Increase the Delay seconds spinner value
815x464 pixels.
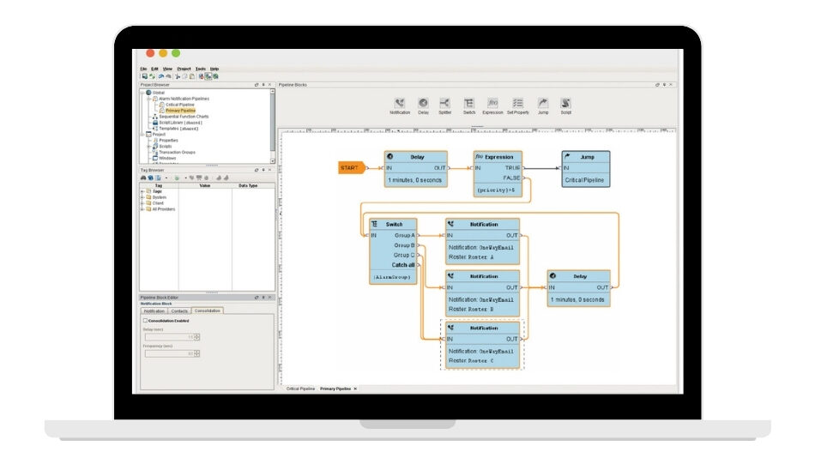pos(197,335)
